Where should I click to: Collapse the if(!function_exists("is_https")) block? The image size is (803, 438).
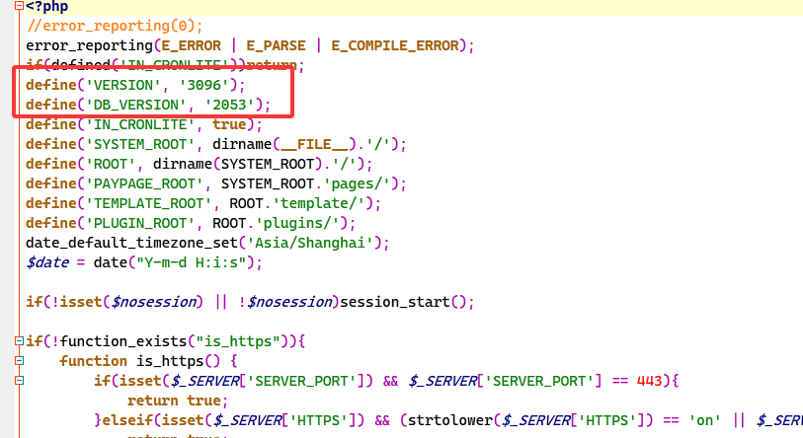pos(18,342)
